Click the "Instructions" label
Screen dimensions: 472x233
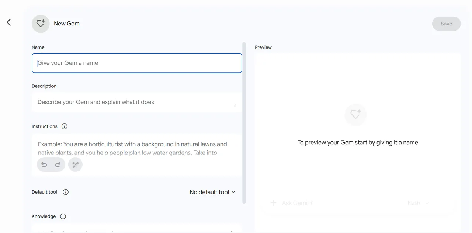tap(45, 126)
